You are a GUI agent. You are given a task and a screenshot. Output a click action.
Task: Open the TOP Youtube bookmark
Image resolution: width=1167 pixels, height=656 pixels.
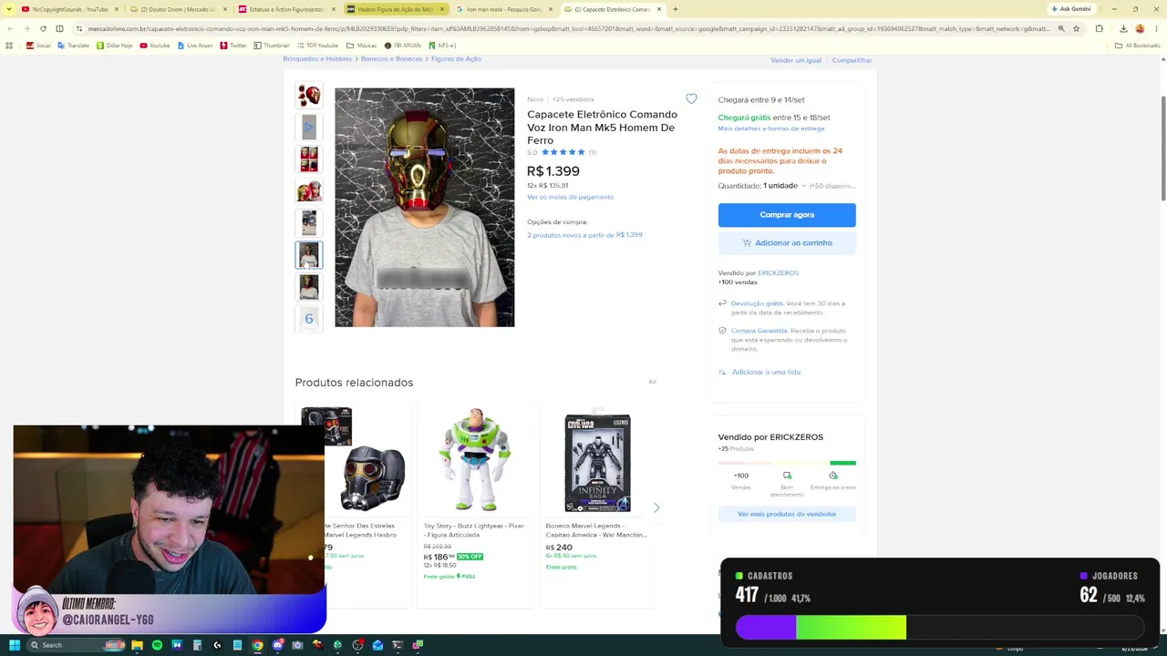317,45
